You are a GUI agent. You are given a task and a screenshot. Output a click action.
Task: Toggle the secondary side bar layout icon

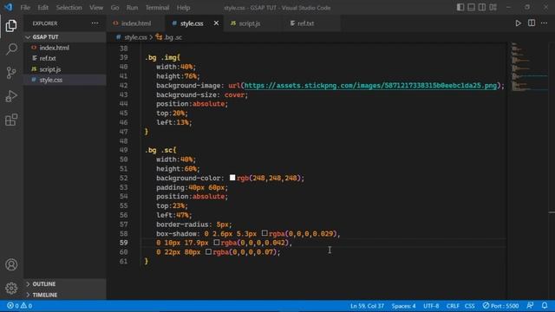coord(482,8)
